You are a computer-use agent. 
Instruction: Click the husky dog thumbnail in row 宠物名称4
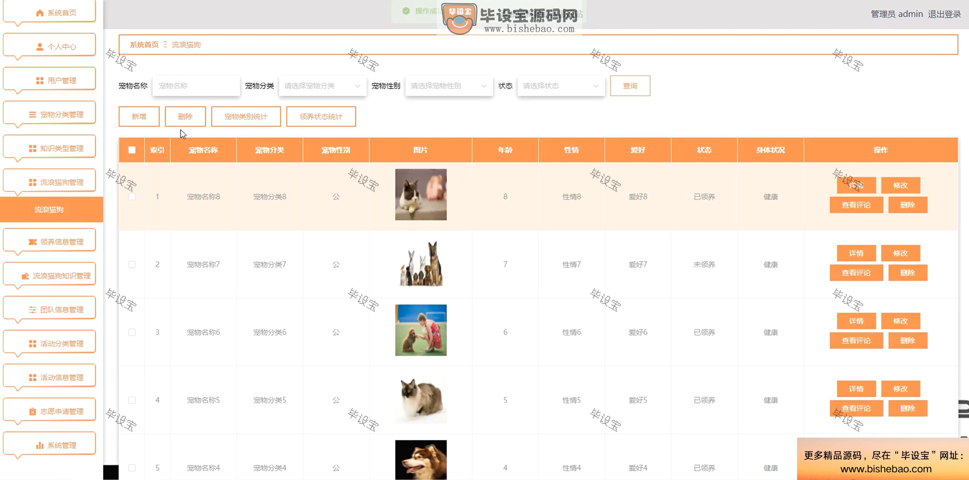pyautogui.click(x=421, y=460)
